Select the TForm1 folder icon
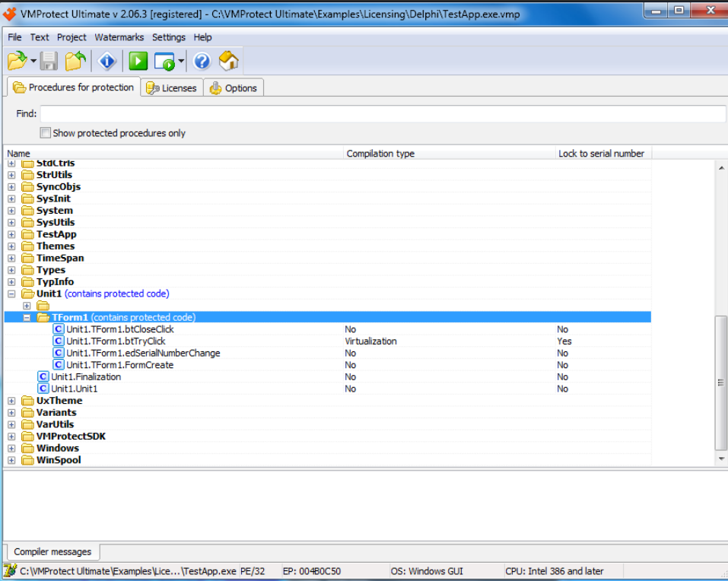The image size is (728, 581). [x=43, y=317]
